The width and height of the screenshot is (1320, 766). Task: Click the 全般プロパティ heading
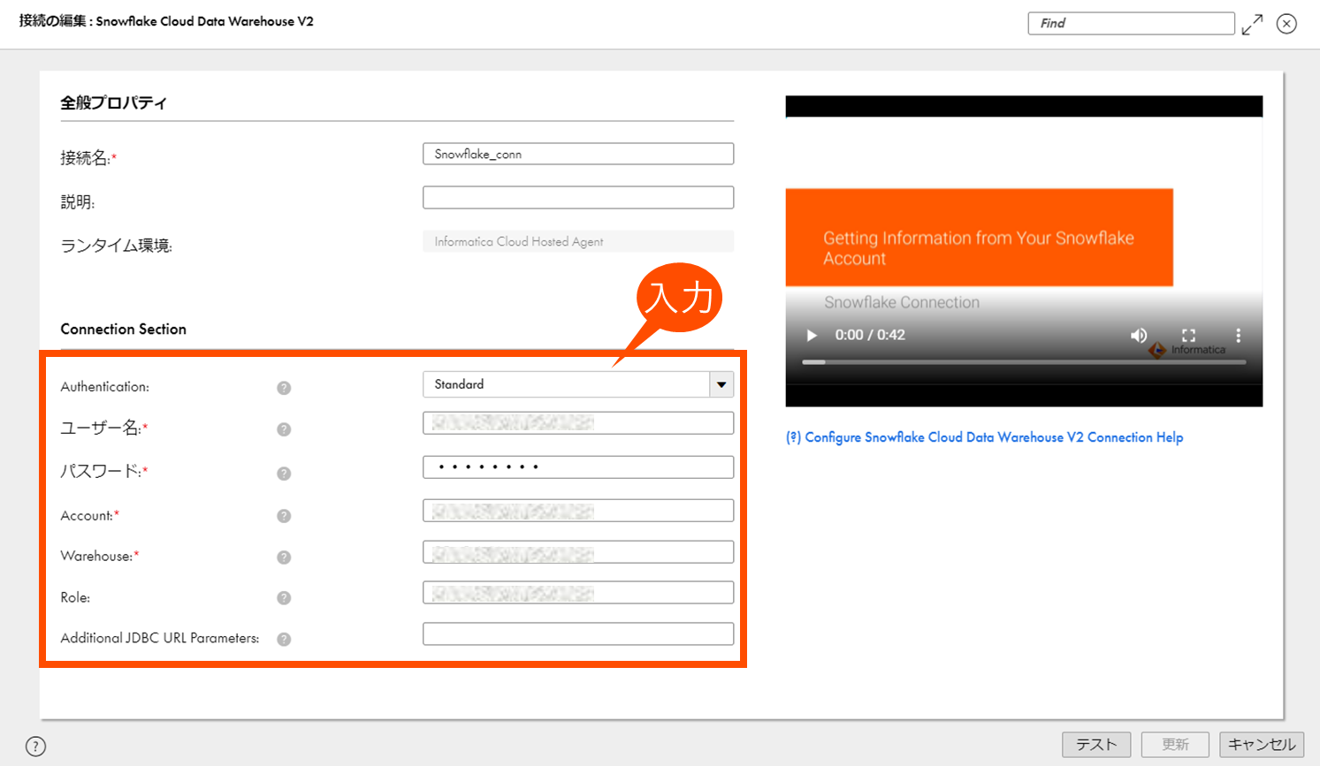pyautogui.click(x=113, y=102)
